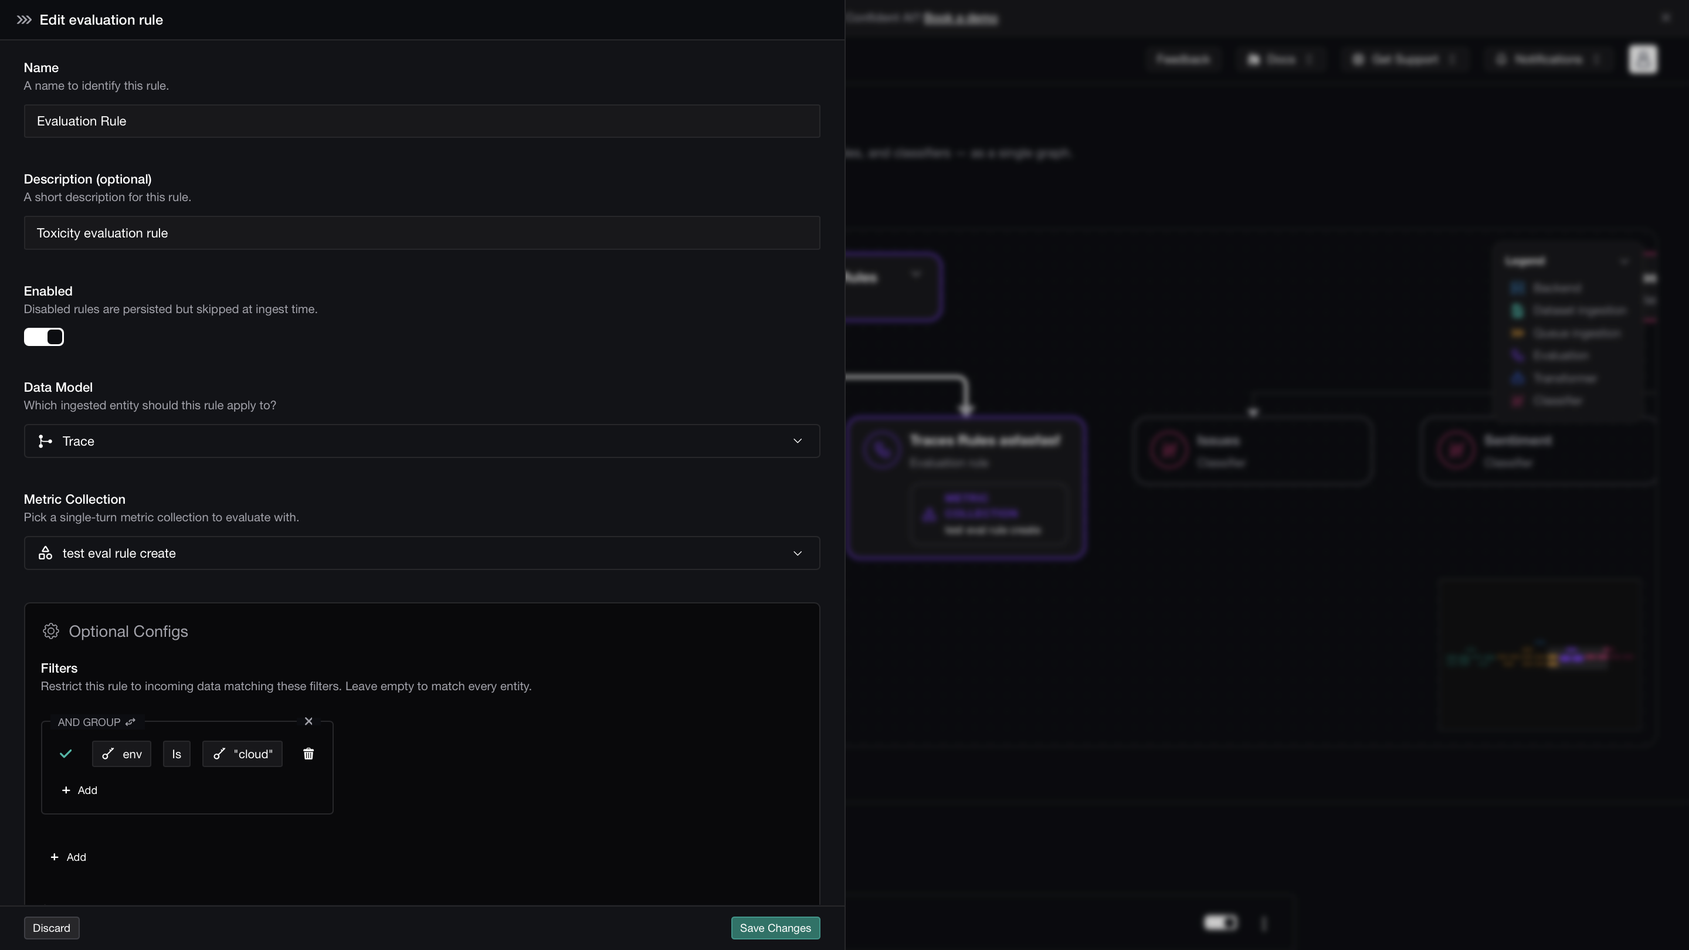Edit the Description 'Toxicity evaluation rule' field
Screen dimensions: 1689x950
click(422, 233)
